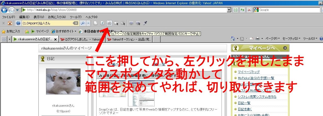This screenshot has height=116, width=323.
Task: Expand the search options dropdown next to magnifier
Action: [x=88, y=23]
